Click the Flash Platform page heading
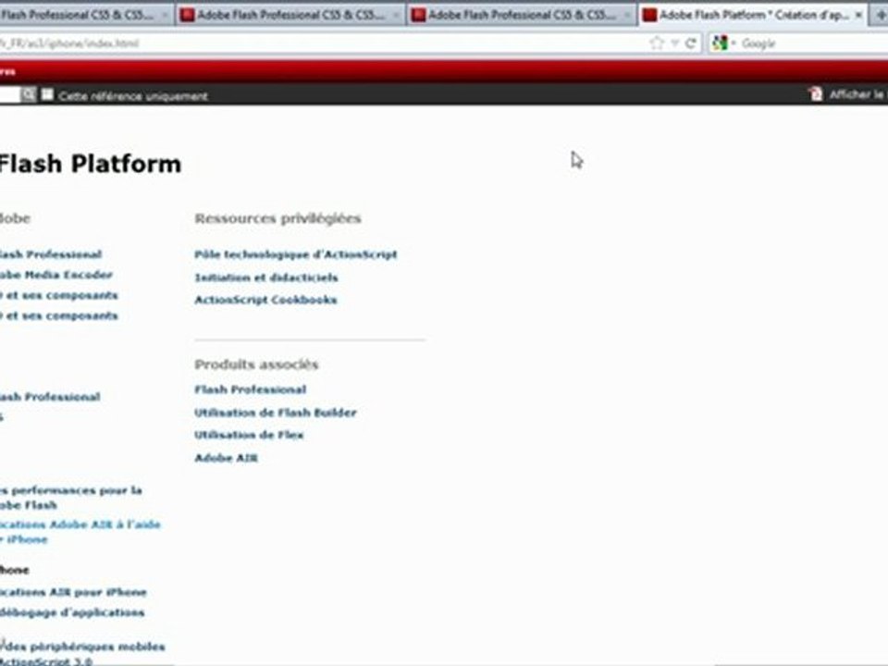 (90, 165)
